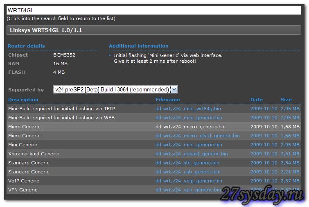Click the 'Initial flashing Mini Generic' note

168,58
